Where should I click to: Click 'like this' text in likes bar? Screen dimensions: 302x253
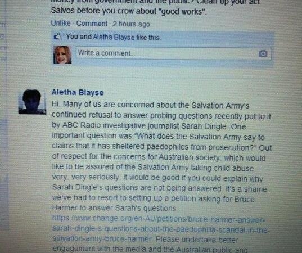tap(148, 37)
